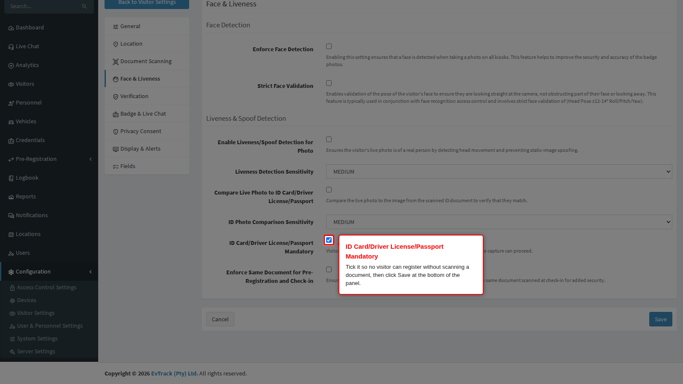Switch to the Location tab
This screenshot has width=683, height=384.
coord(147,44)
